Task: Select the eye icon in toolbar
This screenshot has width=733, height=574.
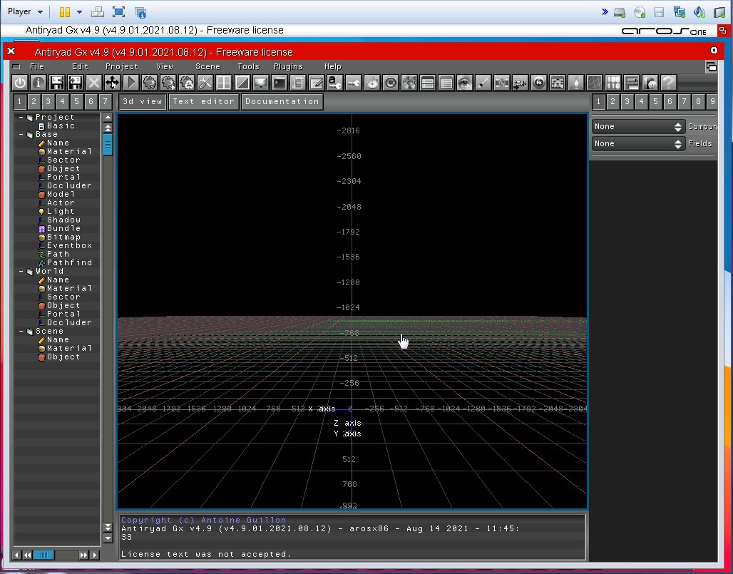Action: (465, 83)
